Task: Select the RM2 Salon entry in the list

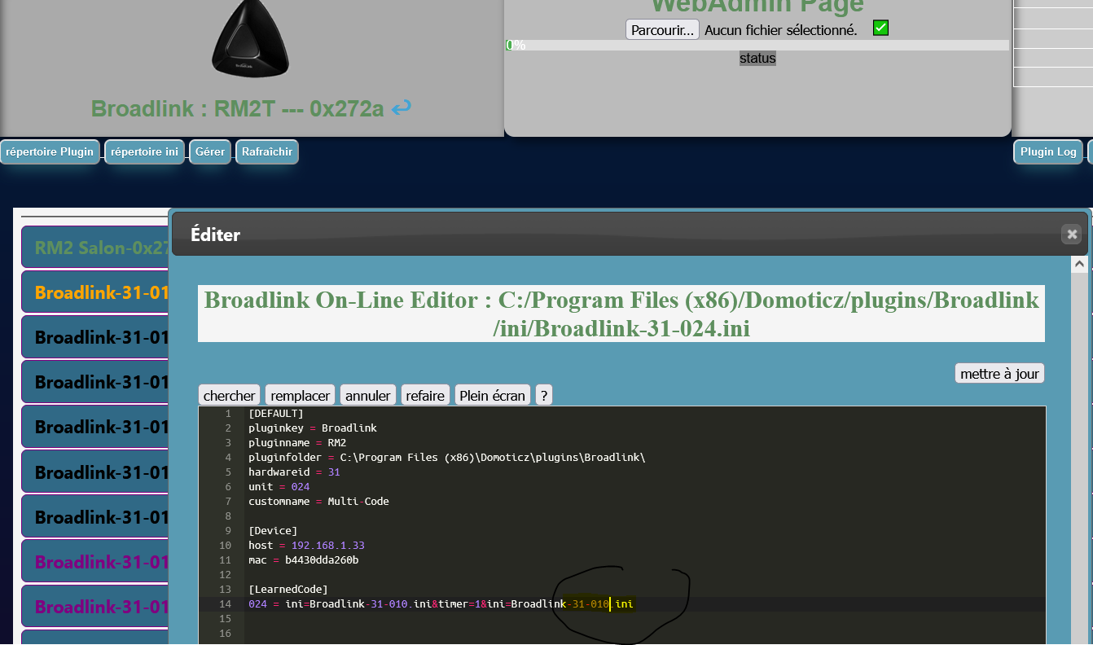Action: click(x=95, y=248)
